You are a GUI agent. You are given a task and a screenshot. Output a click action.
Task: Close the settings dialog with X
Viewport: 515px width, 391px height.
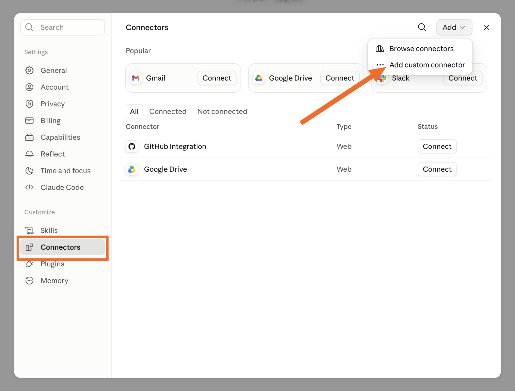click(486, 27)
